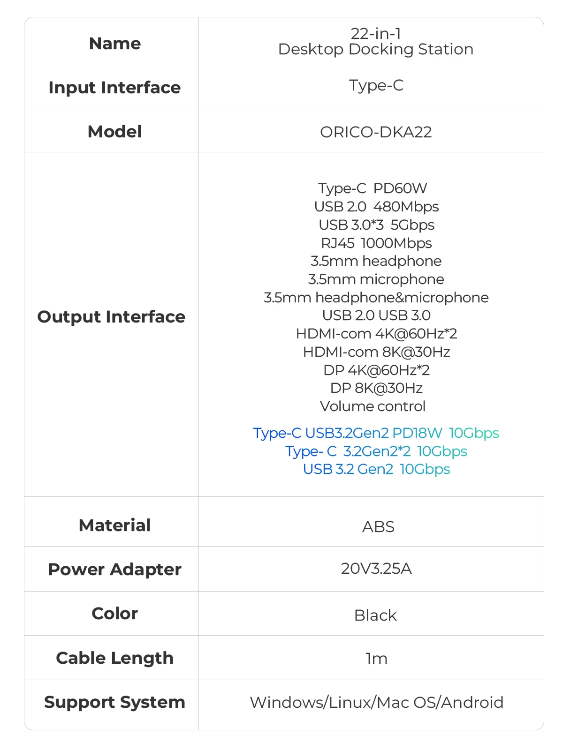Click the "3.5mm headphone&microphone" entry
The height and width of the screenshot is (750, 563).
pos(376,298)
